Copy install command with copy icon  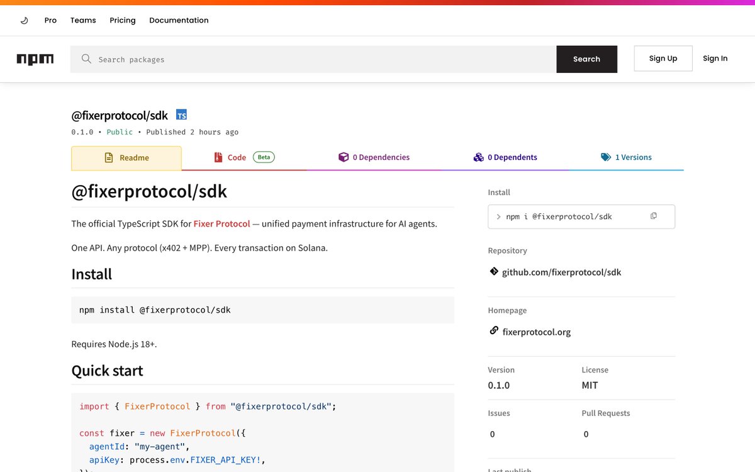(x=654, y=216)
